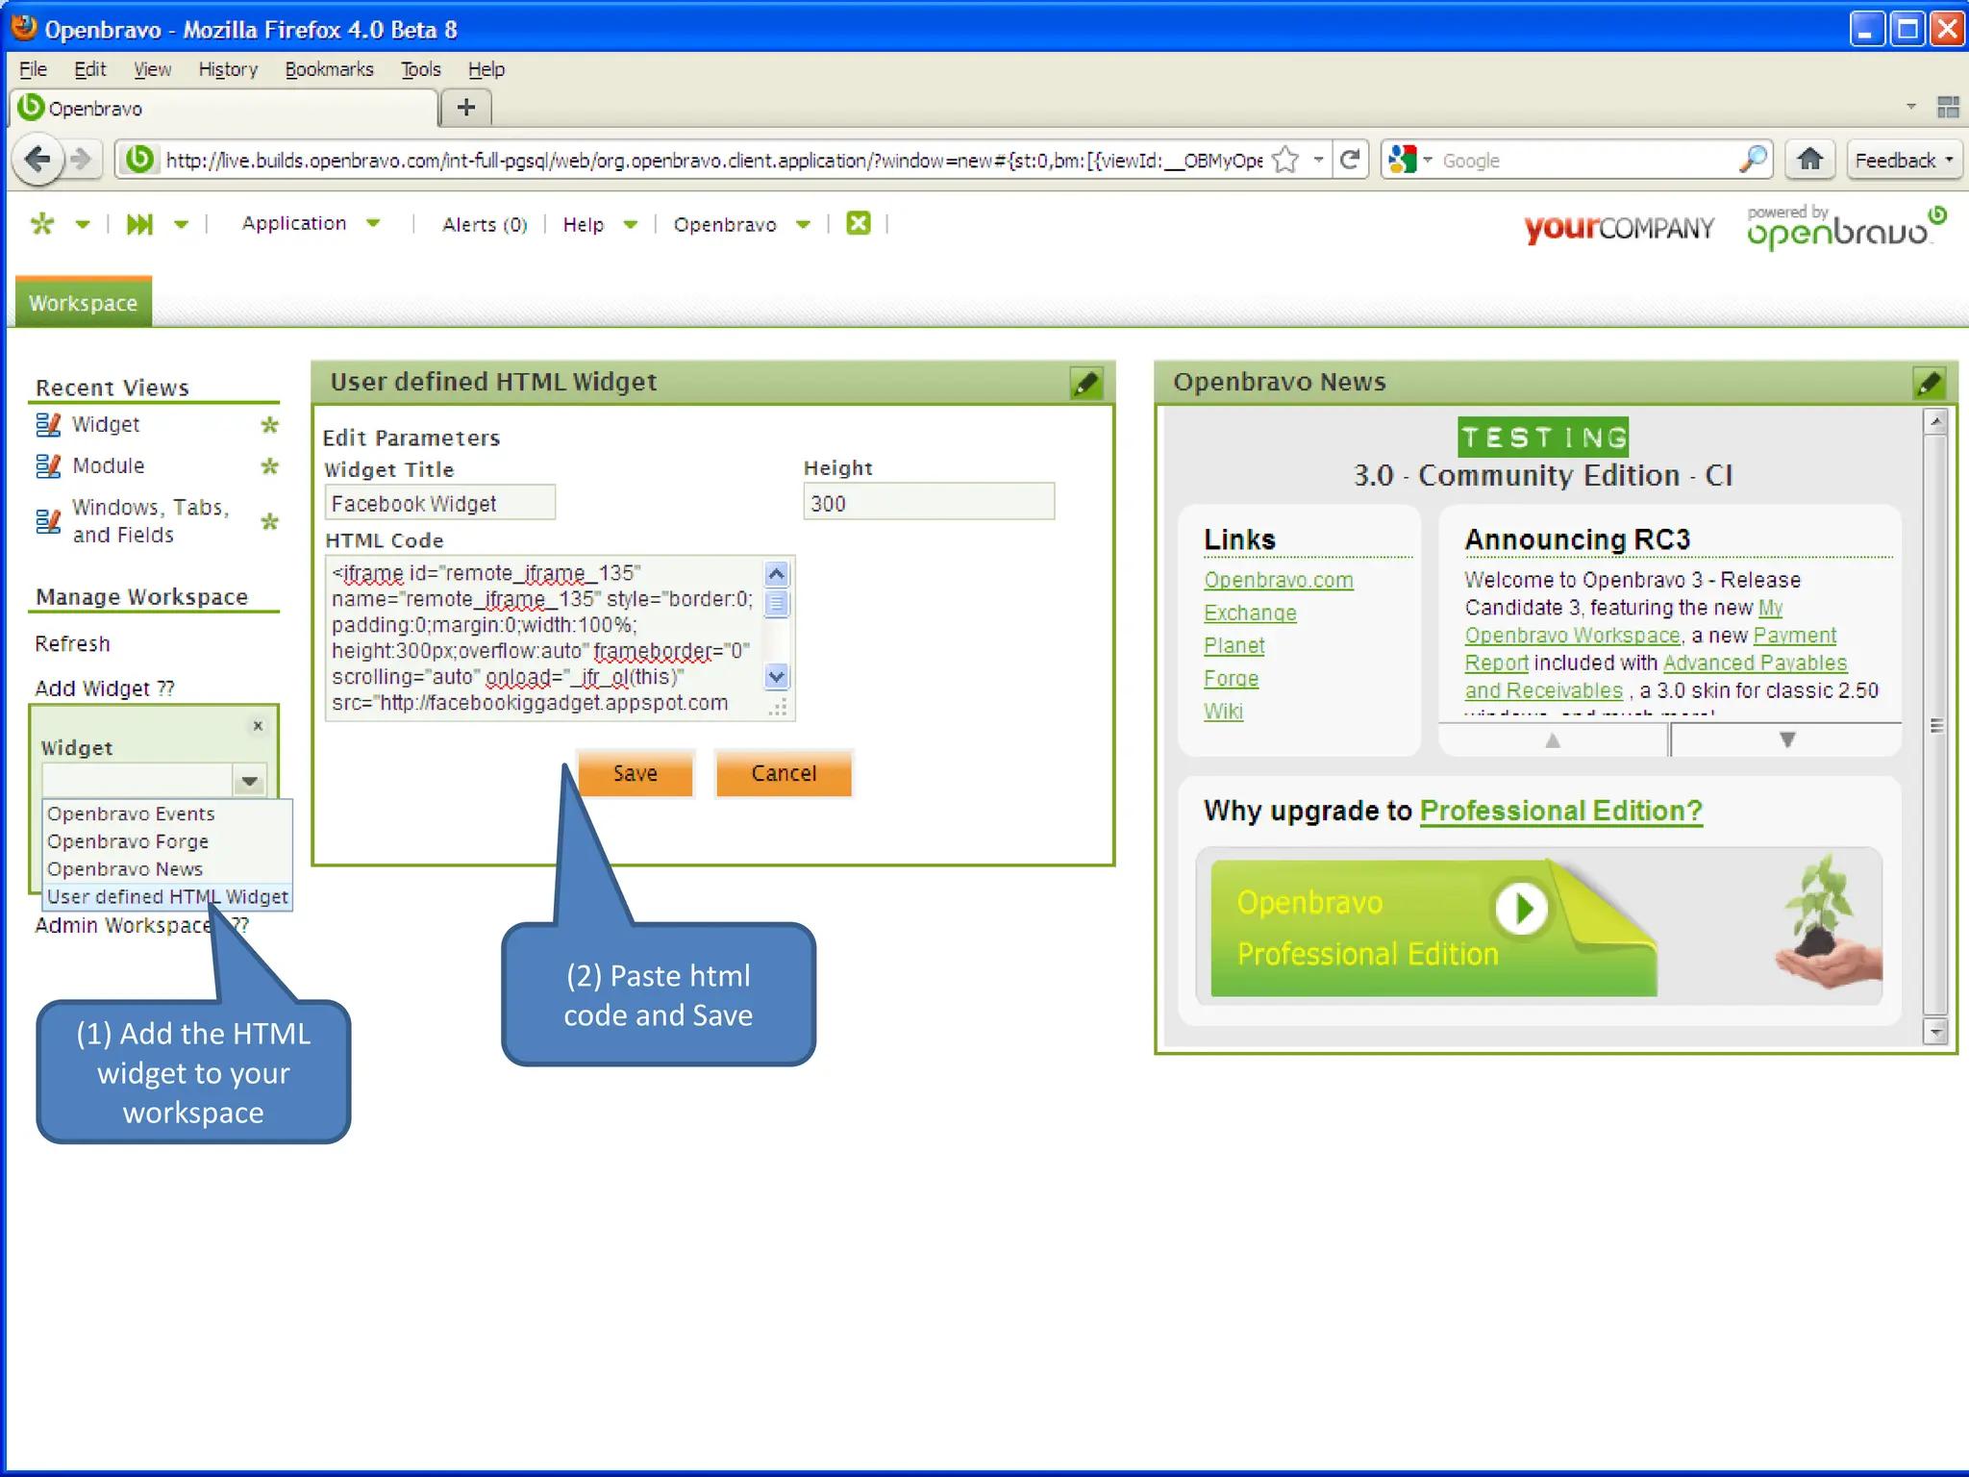Go to the Firefox home page
This screenshot has width=1969, height=1477.
click(1810, 160)
